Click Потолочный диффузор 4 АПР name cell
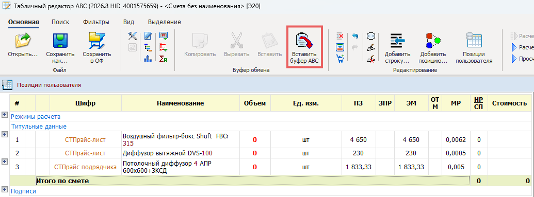 [181, 167]
